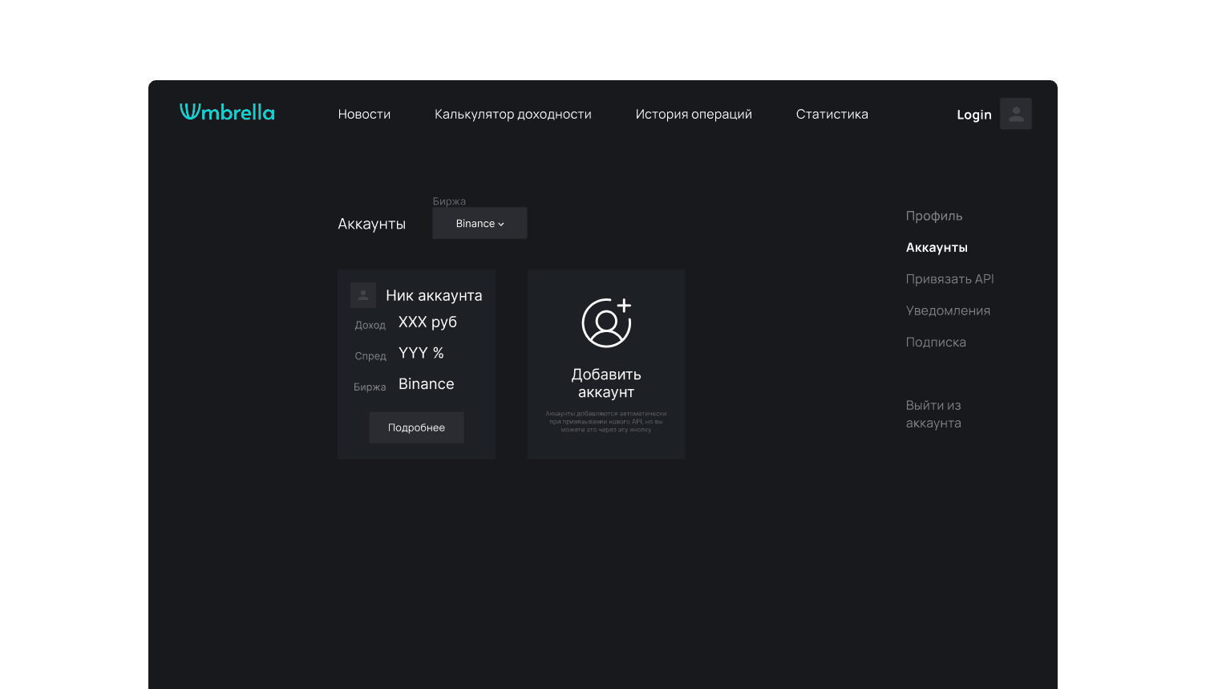Viewport: 1206px width, 689px height.
Task: Open Уведомления section
Action: (948, 310)
